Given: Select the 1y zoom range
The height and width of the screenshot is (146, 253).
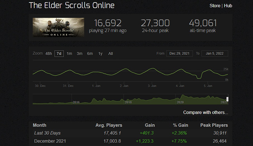Looking at the screenshot, I should click(100, 54).
